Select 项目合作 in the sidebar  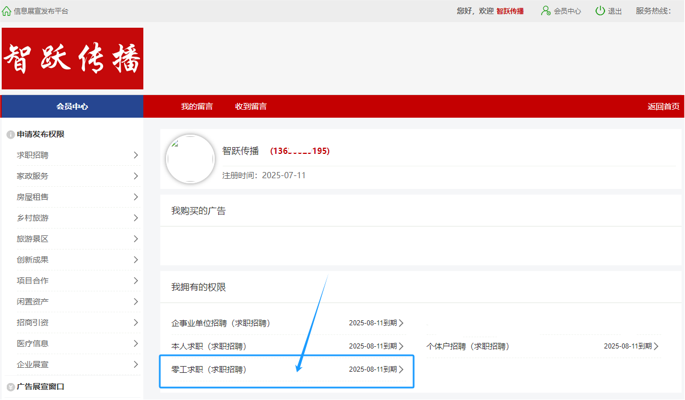33,281
